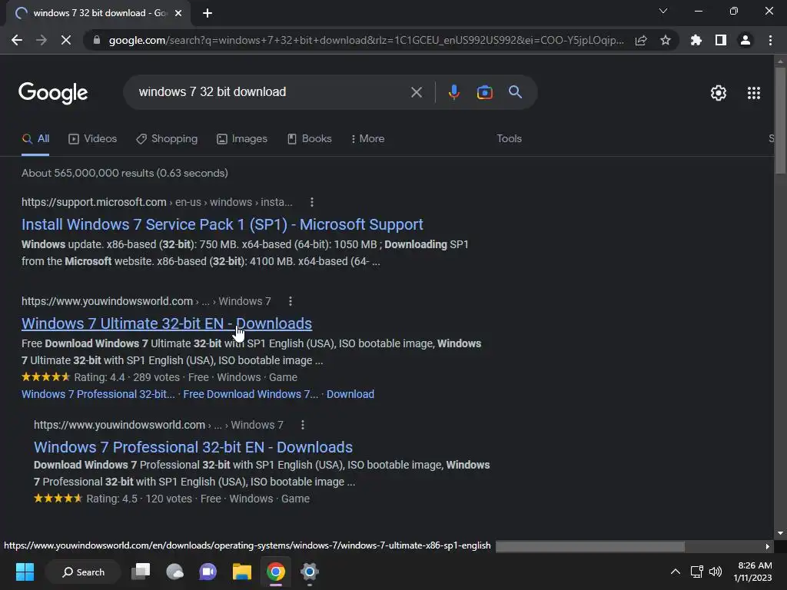Switch to the Shopping tab

(x=167, y=139)
